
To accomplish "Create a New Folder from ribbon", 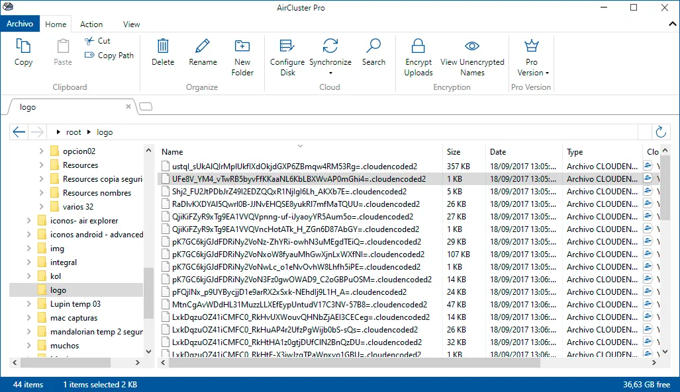I will (242, 57).
